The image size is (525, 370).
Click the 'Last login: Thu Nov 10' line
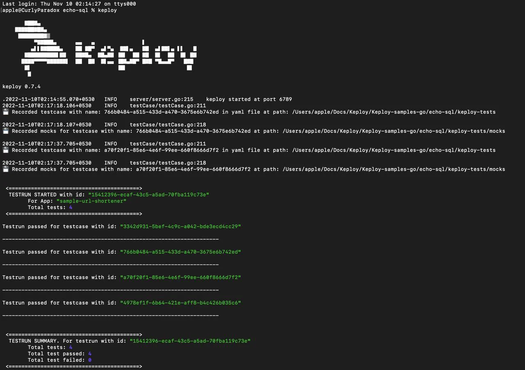tap(69, 4)
